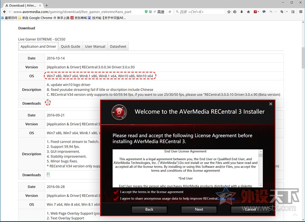
Task: Open the 来自 Google Chrome bookmarks folder
Action: [x=35, y=18]
